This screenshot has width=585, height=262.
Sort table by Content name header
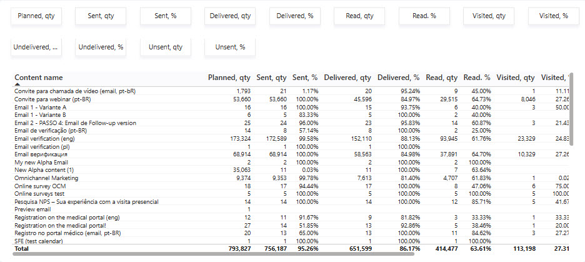pyautogui.click(x=39, y=78)
